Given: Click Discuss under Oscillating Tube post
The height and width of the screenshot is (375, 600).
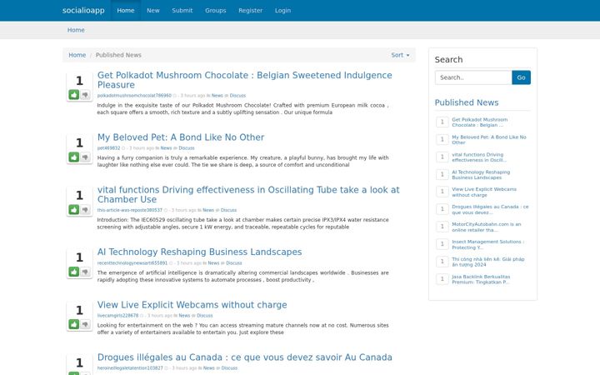Looking at the screenshot, I should coord(229,210).
